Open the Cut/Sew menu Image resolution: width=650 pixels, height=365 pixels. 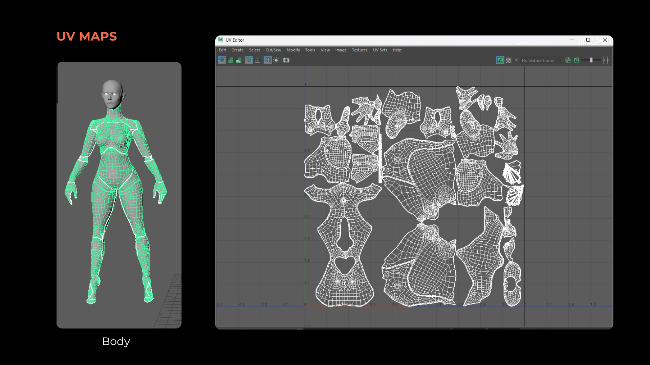[x=273, y=50]
